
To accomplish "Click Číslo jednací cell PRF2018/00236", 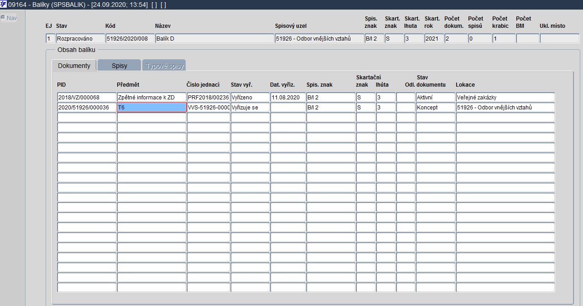I will [x=208, y=97].
